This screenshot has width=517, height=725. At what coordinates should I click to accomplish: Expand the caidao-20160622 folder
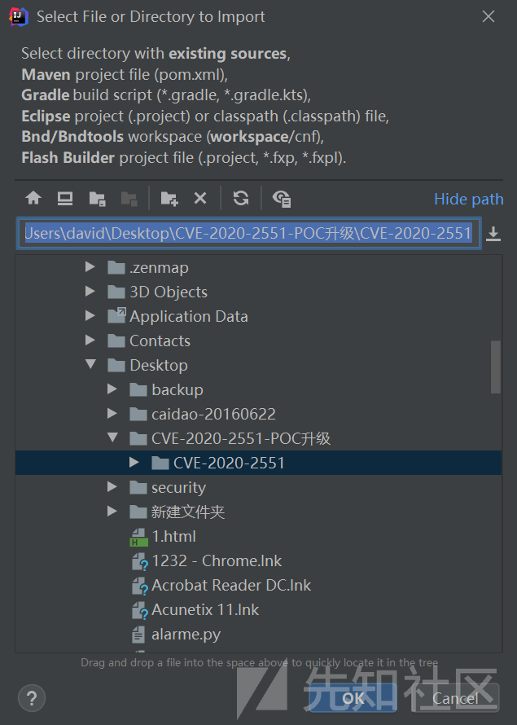point(112,413)
